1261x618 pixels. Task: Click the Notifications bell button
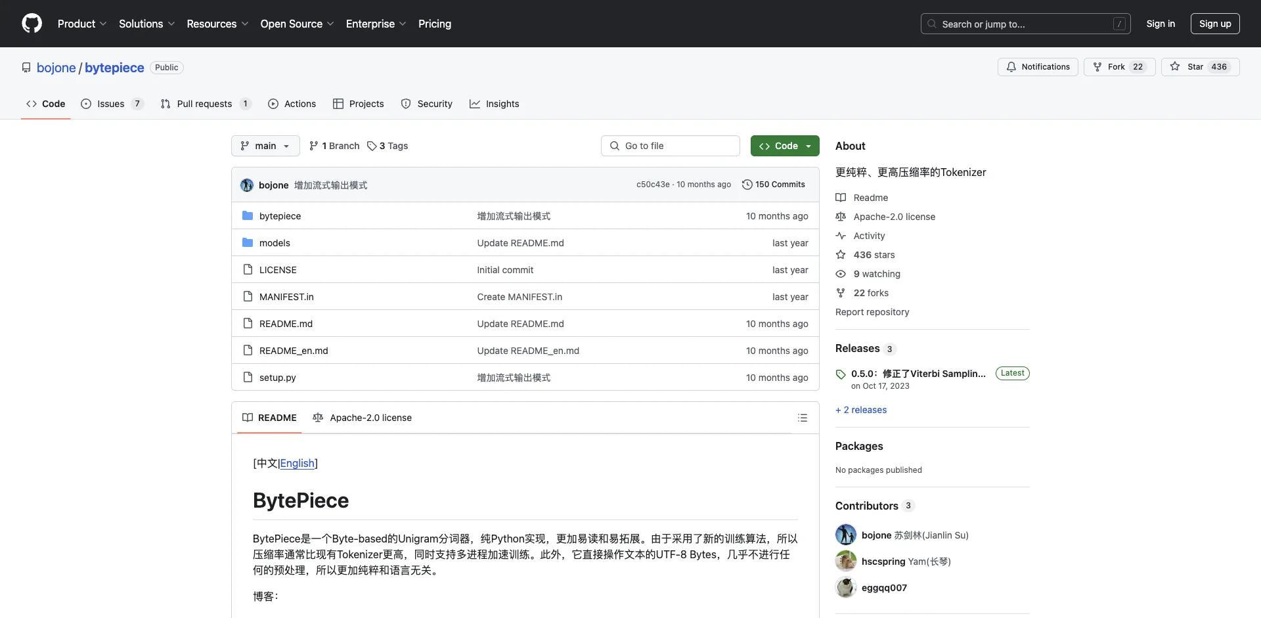click(x=1038, y=67)
